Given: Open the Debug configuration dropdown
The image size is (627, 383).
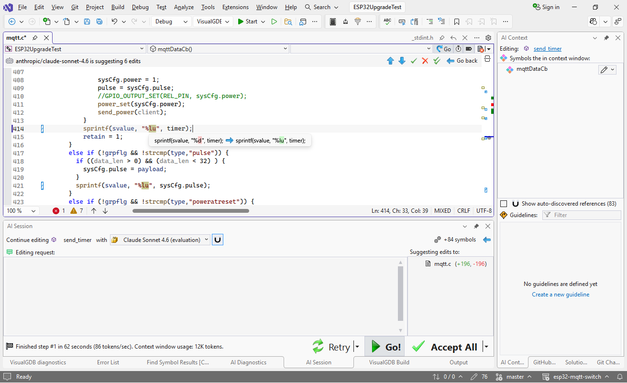Looking at the screenshot, I should pos(171,22).
